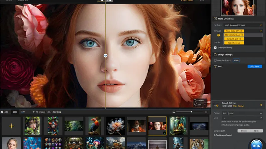Select Real-Photo v3 model option
Image resolution: width=266 pixels, height=149 pixels.
coord(234,43)
